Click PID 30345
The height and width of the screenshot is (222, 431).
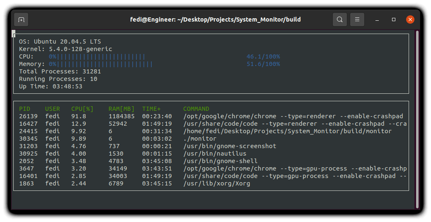pyautogui.click(x=28, y=139)
